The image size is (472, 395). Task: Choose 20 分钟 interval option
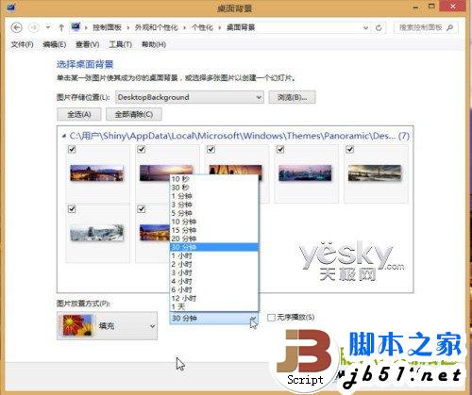214,239
